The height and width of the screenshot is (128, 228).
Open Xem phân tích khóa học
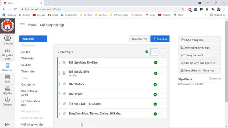click(x=199, y=70)
